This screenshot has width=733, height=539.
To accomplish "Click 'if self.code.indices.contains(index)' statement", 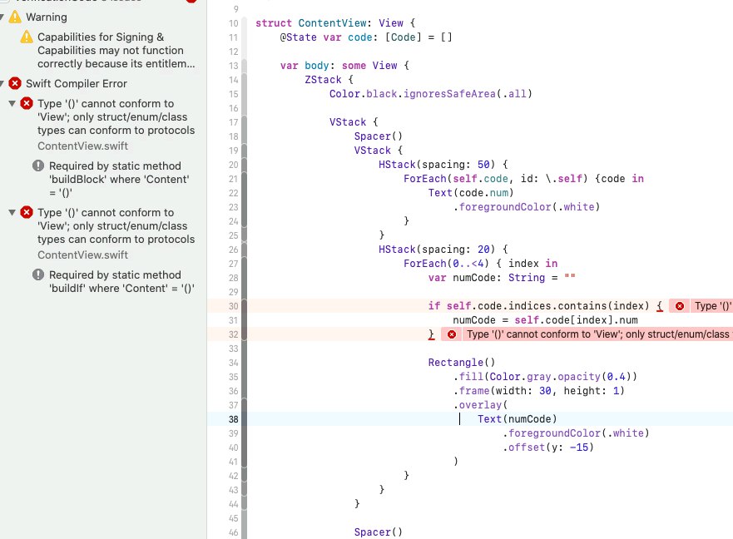I will tap(538, 306).
